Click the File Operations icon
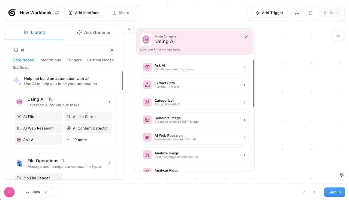This screenshot has width=349, height=200. click(19, 163)
